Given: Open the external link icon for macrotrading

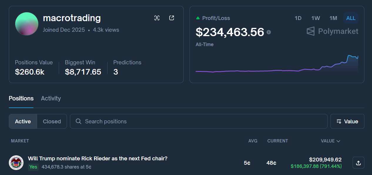Looking at the screenshot, I should pos(172,18).
